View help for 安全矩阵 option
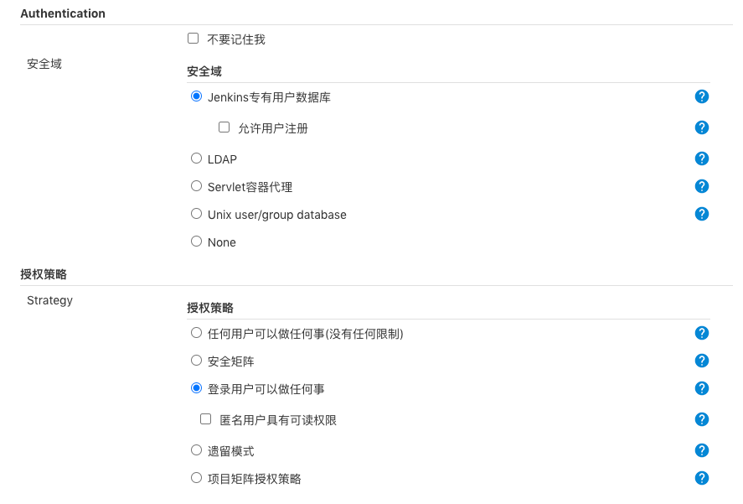The height and width of the screenshot is (504, 743). (x=702, y=361)
